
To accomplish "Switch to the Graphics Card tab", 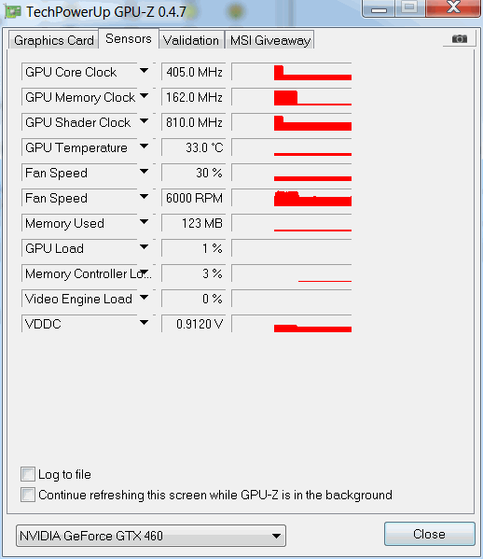I will [x=54, y=40].
